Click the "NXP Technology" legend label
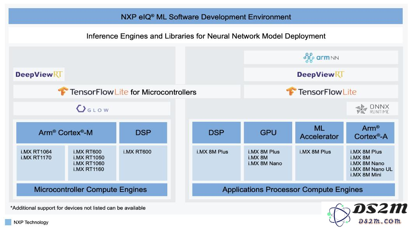Viewport: 414px width, 228px height. [x=31, y=222]
